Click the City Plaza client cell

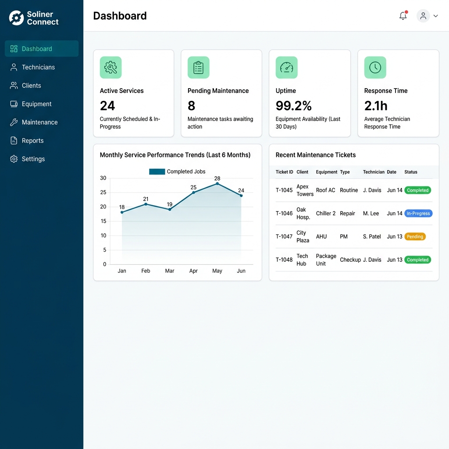[303, 236]
